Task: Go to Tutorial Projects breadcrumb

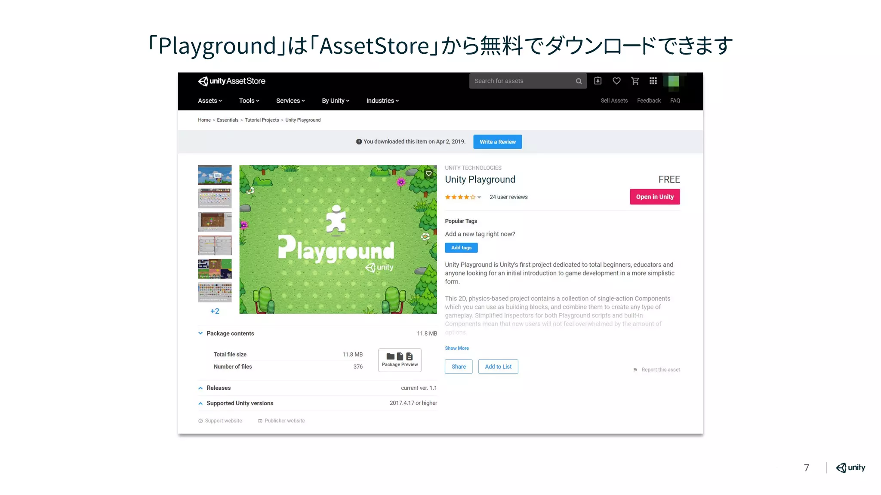Action: click(x=262, y=120)
